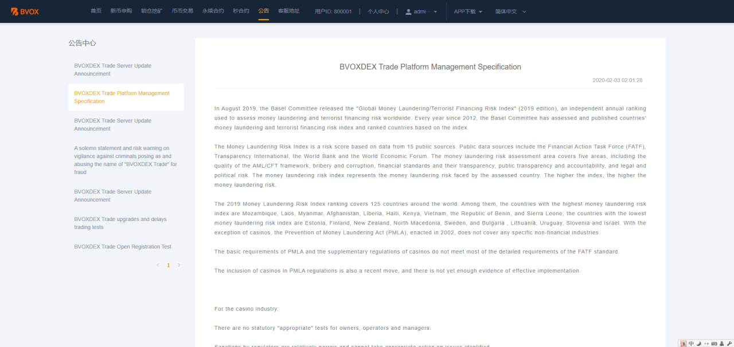This screenshot has height=347, width=734.
Task: Open the APP下载 dropdown
Action: 468,11
